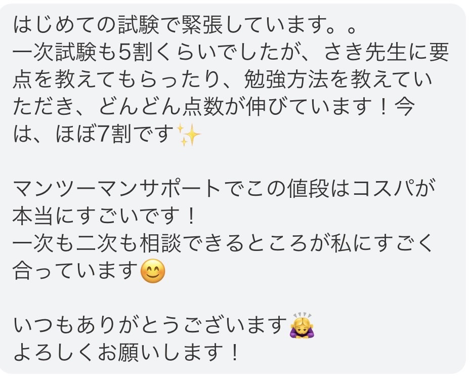Click the sparkles emoji after ほぼ7割です
The width and height of the screenshot is (470, 382).
[x=189, y=135]
